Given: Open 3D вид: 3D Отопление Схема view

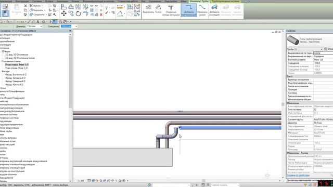Looking at the screenshot, I should click(x=20, y=58).
